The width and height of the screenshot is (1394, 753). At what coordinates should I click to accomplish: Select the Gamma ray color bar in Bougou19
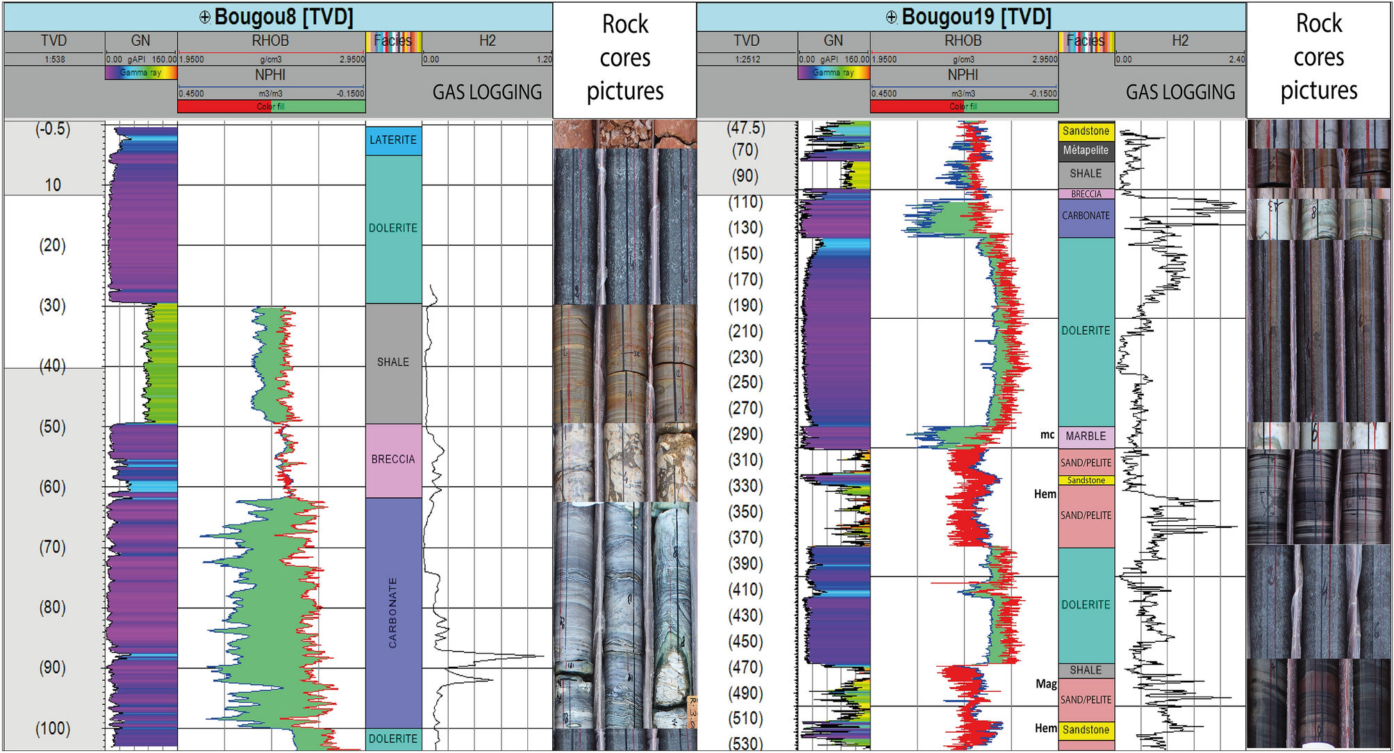pos(833,72)
